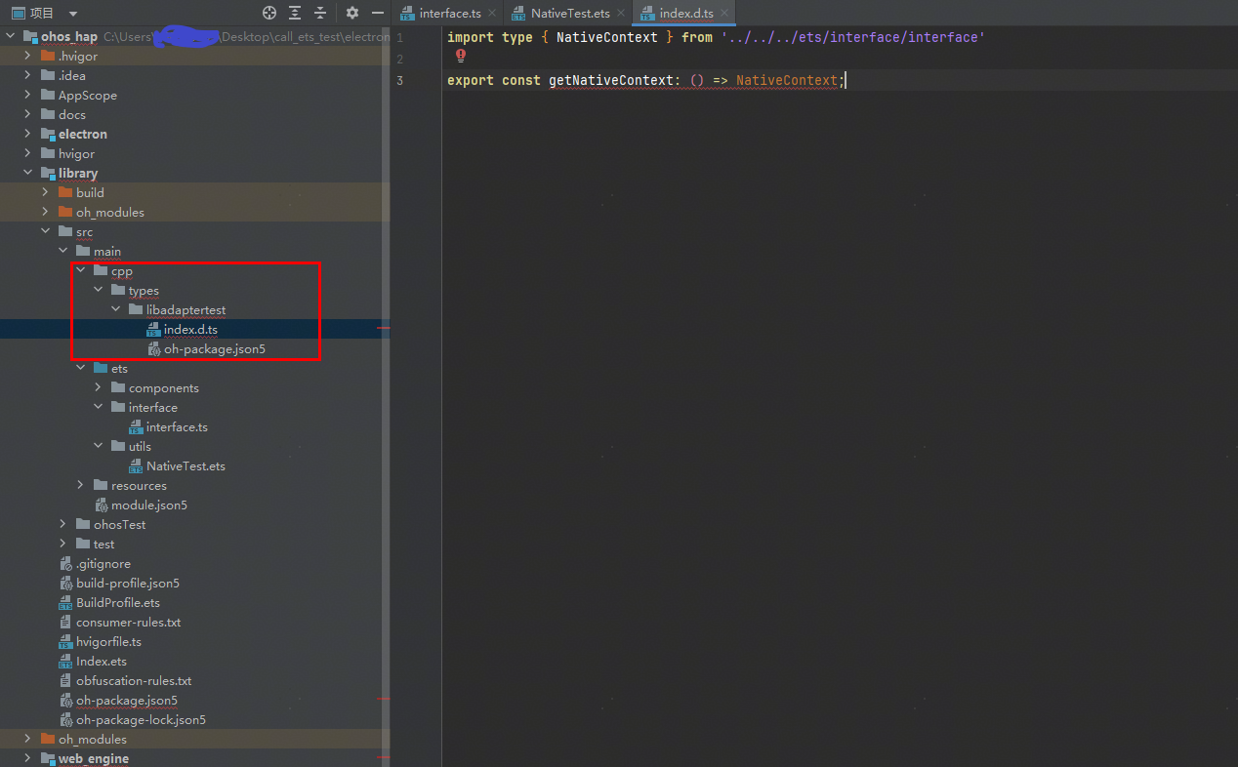The image size is (1238, 767).
Task: Click the electron module folder icon
Action: click(49, 135)
